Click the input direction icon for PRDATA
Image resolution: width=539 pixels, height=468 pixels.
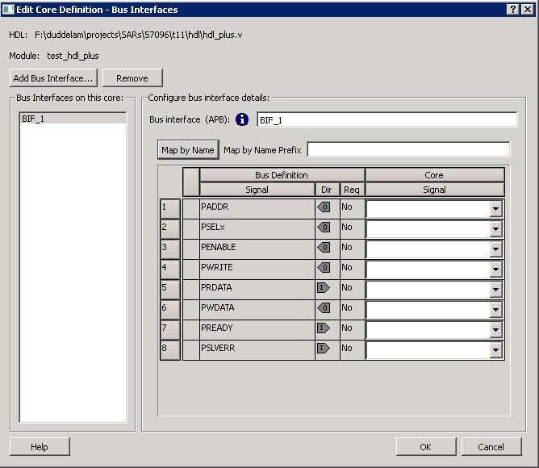[x=324, y=288]
